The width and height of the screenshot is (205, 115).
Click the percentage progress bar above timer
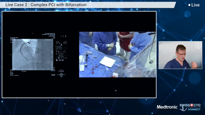click(61, 58)
